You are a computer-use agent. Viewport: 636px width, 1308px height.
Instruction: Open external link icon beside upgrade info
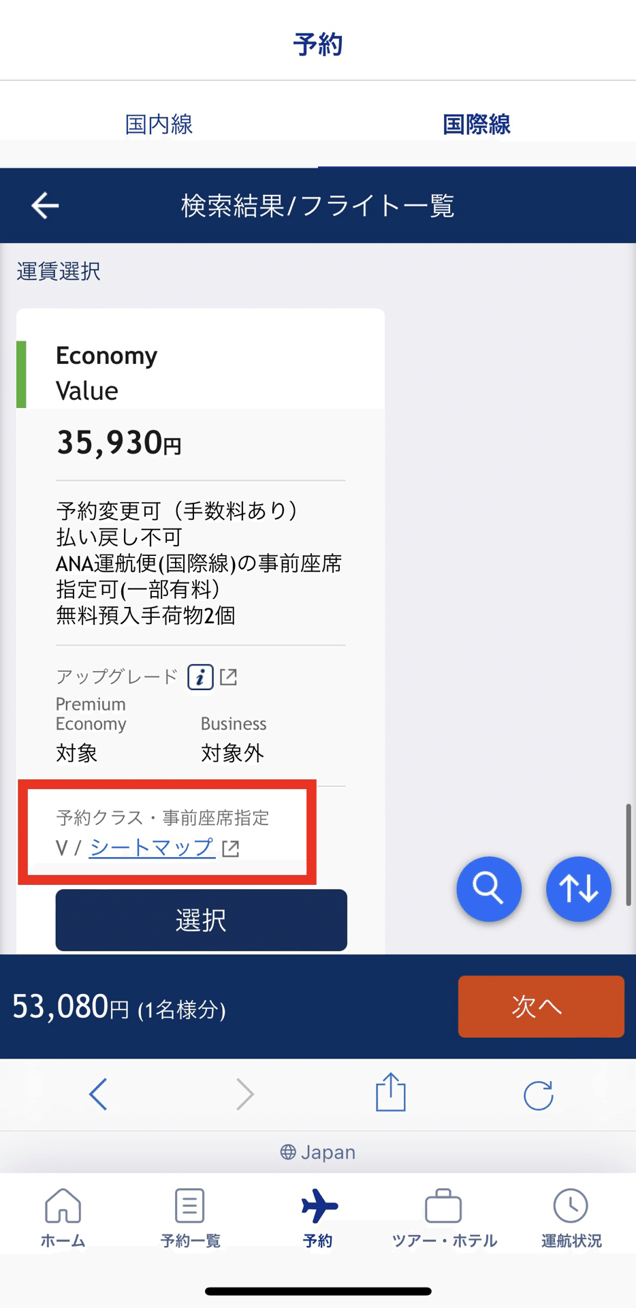click(229, 676)
